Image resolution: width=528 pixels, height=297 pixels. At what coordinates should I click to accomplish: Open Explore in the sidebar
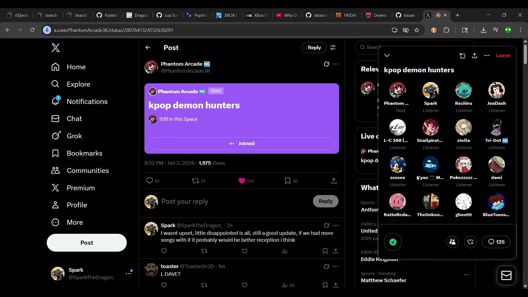point(71,84)
